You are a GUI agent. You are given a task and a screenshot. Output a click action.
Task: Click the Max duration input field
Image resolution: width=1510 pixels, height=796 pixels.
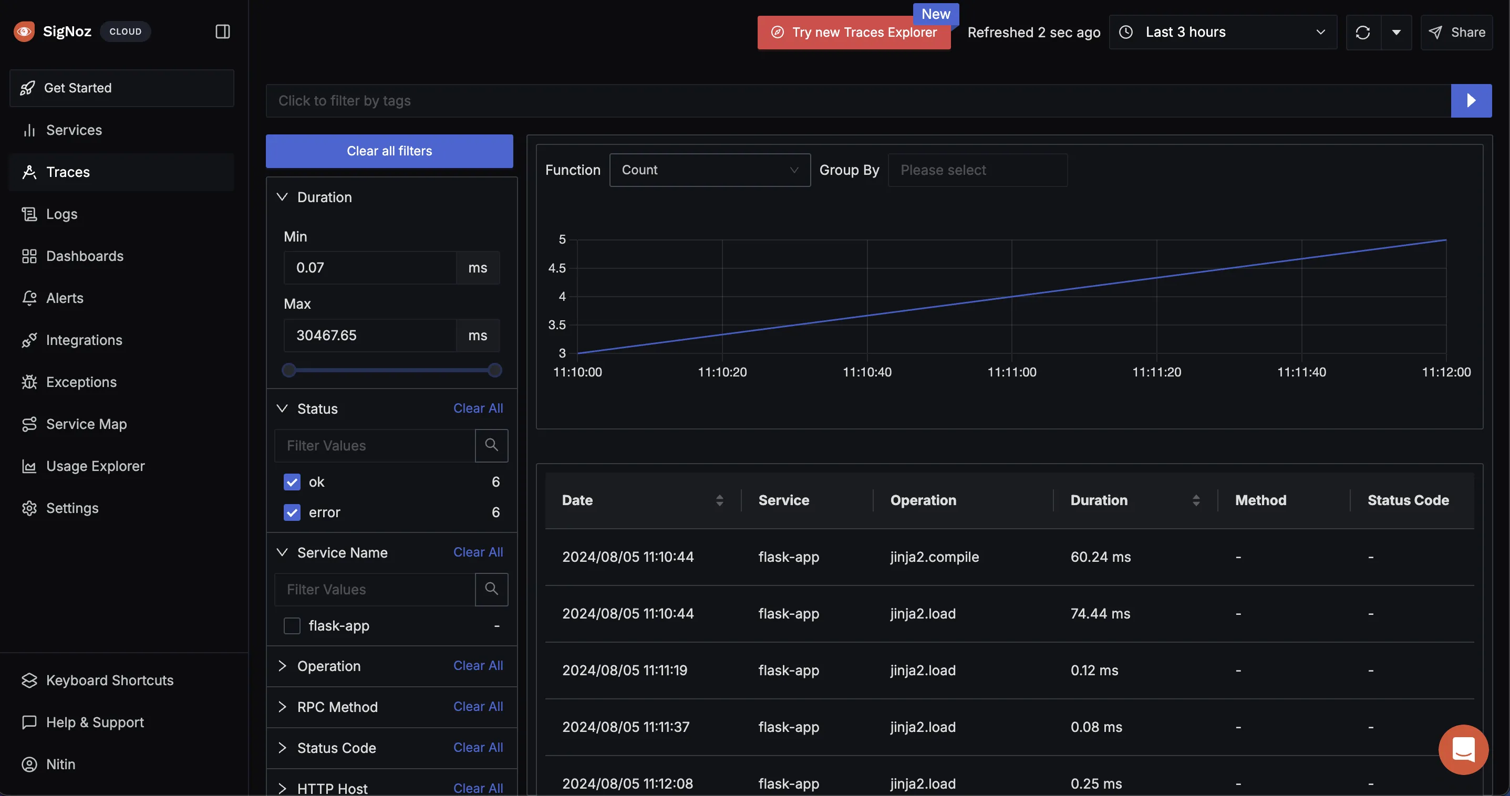[370, 336]
